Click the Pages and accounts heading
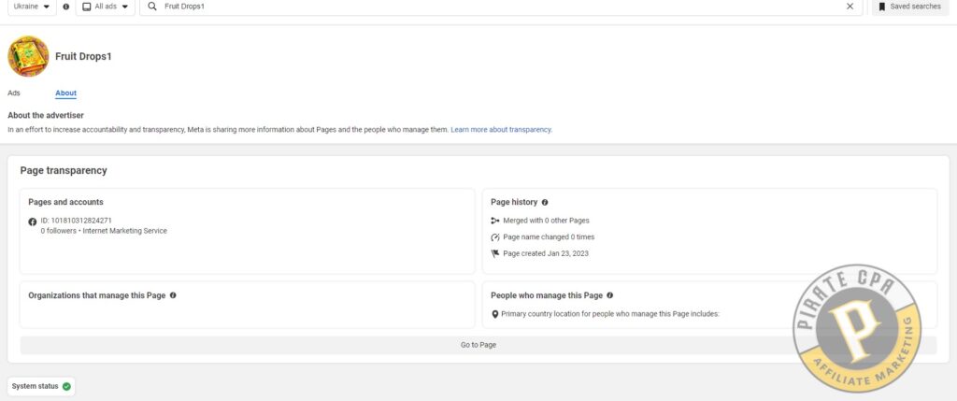Image resolution: width=957 pixels, height=401 pixels. pyautogui.click(x=66, y=202)
